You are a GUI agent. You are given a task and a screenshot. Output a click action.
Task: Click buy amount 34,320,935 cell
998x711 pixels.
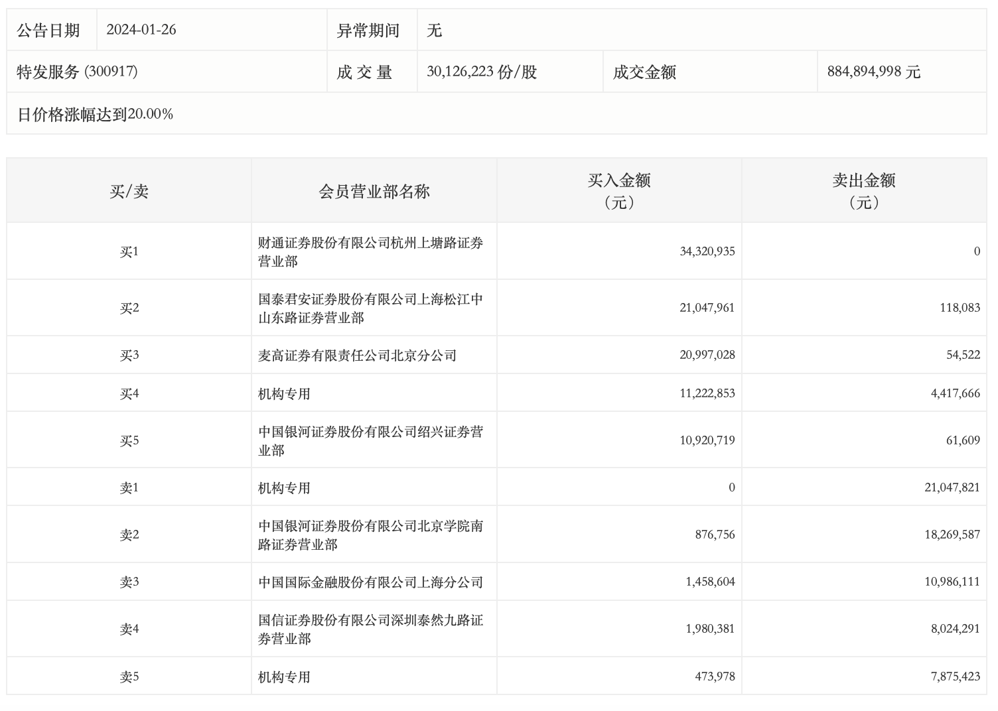click(x=707, y=251)
